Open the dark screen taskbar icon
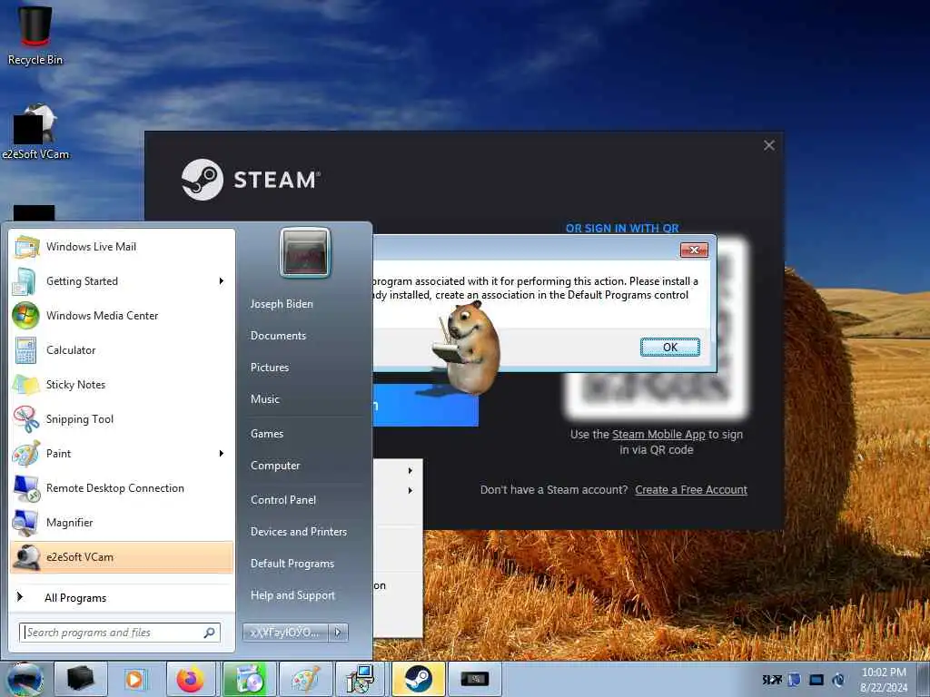This screenshot has height=697, width=930. pyautogui.click(x=474, y=679)
